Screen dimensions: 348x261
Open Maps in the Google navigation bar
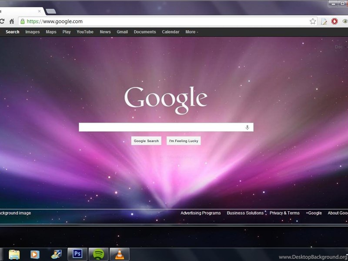click(x=51, y=32)
